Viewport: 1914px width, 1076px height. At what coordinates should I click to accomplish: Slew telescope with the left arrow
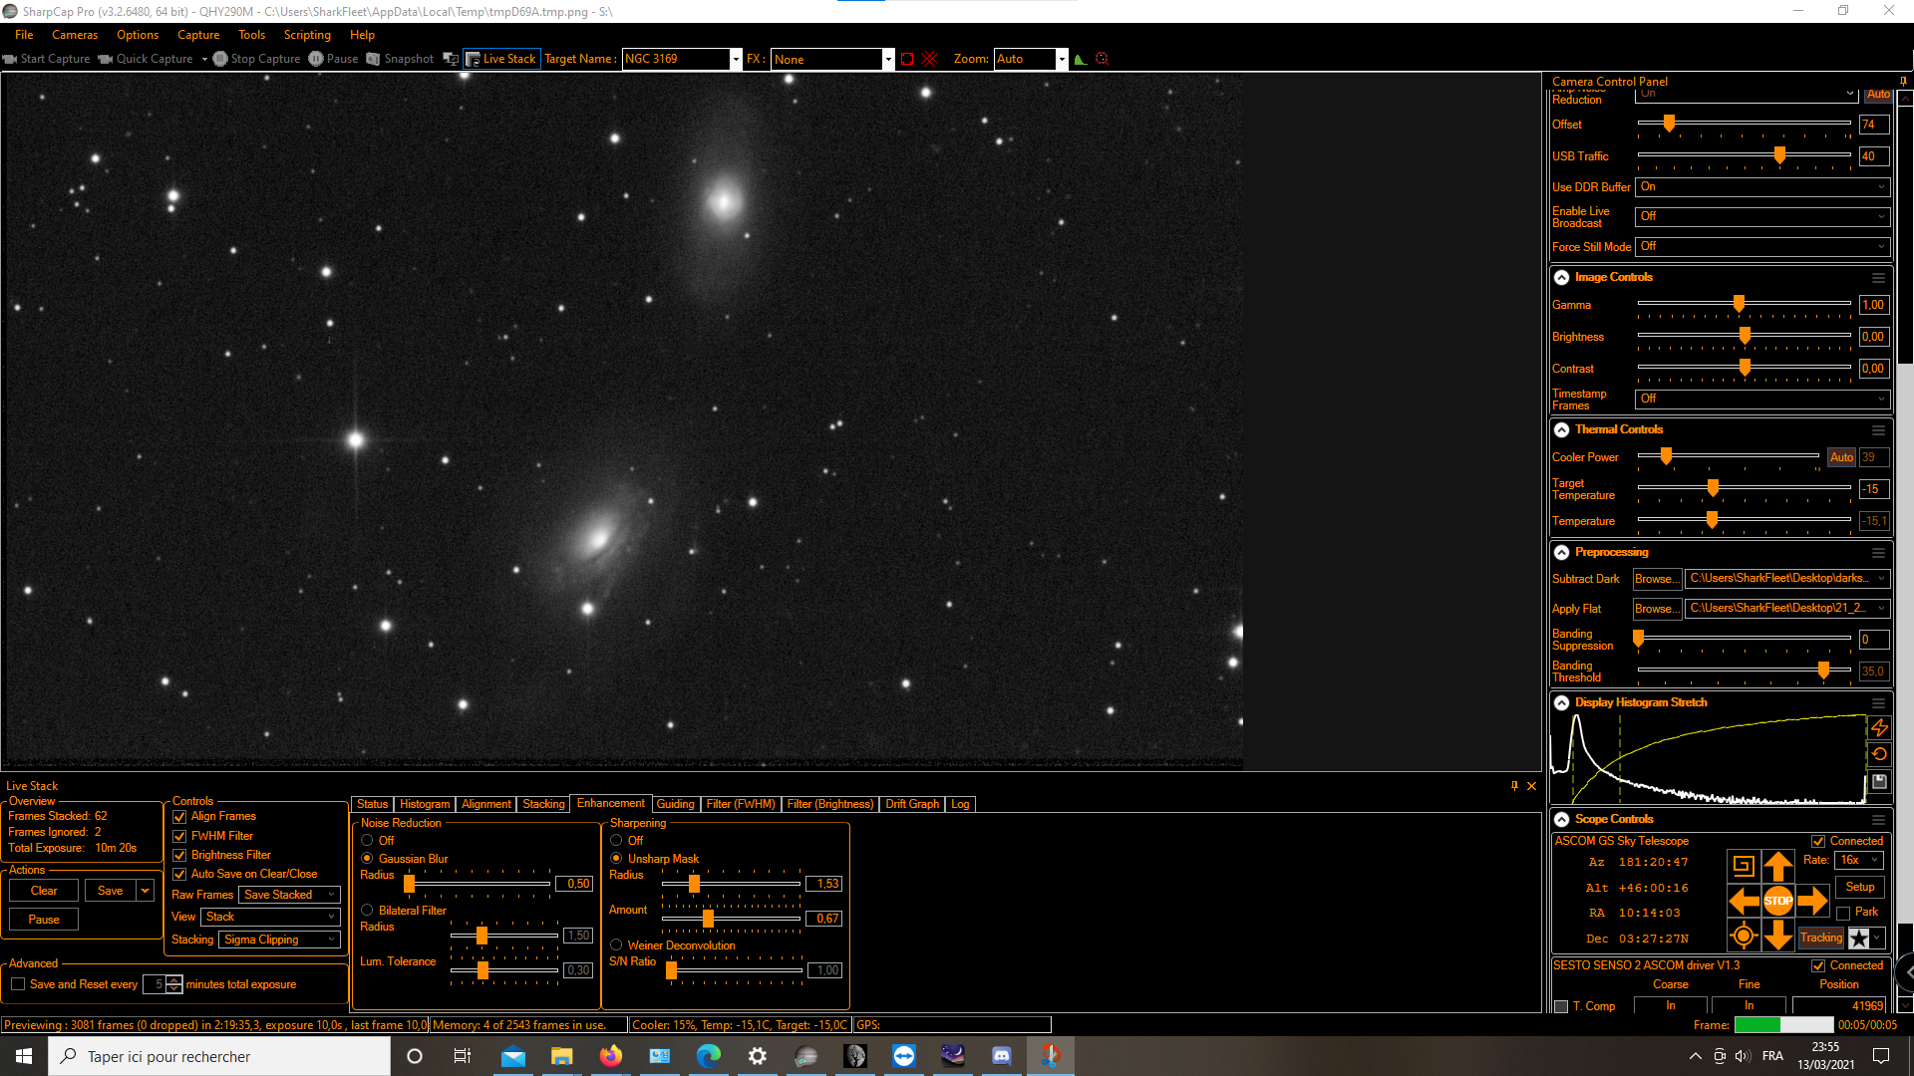pyautogui.click(x=1744, y=901)
